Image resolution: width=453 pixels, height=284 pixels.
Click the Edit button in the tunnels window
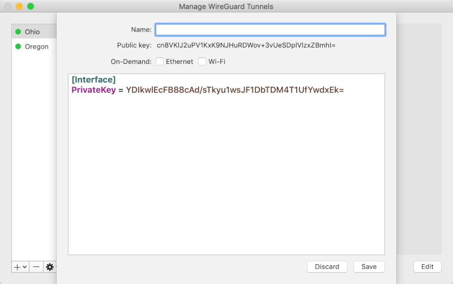(428, 266)
